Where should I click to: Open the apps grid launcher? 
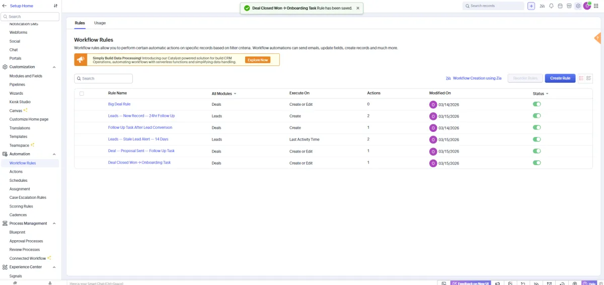pyautogui.click(x=596, y=6)
